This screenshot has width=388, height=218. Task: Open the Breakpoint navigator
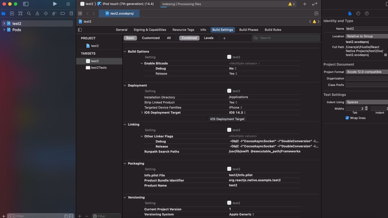pyautogui.click(x=63, y=13)
